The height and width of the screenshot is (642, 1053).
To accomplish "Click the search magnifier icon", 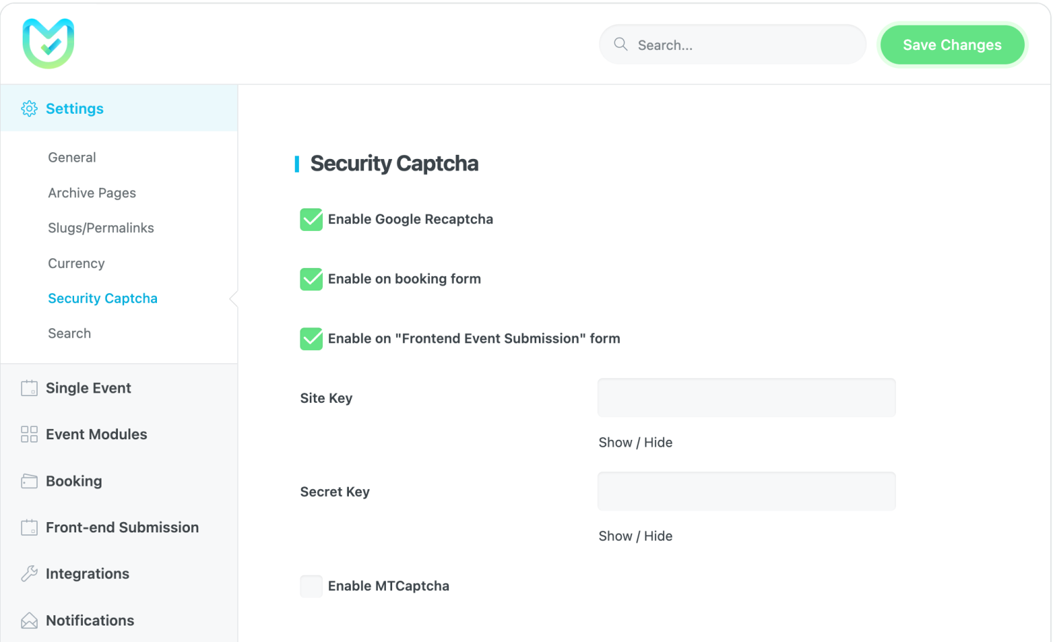I will tap(620, 45).
